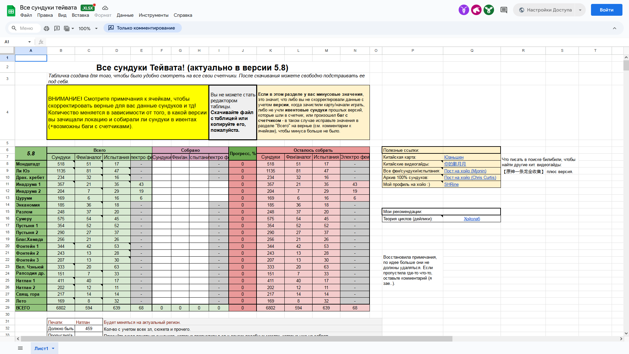Open the Инструменты menu

pyautogui.click(x=153, y=15)
